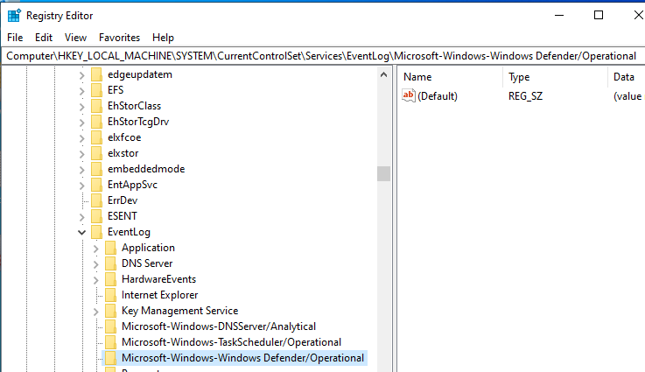Click the folder icon next to embeddedmode
Image resolution: width=645 pixels, height=372 pixels.
point(96,169)
